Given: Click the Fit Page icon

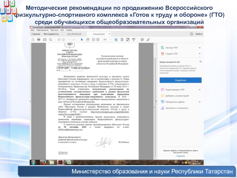Looking at the screenshot, I should (x=122, y=40).
